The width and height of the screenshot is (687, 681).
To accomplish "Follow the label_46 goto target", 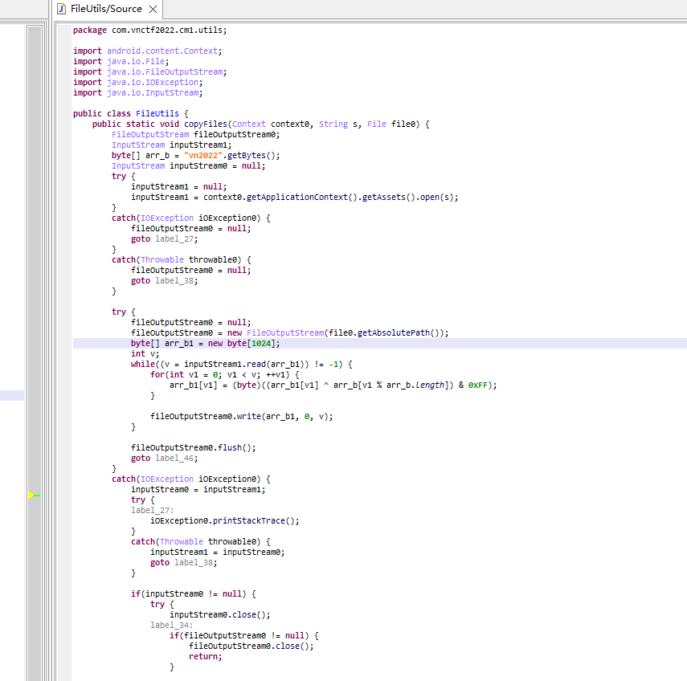I will (x=176, y=458).
